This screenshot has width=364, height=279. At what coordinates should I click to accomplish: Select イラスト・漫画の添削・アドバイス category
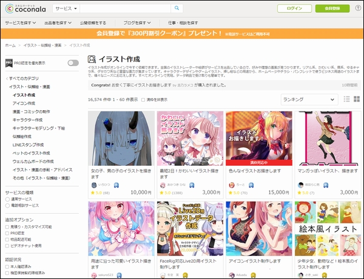42,169
